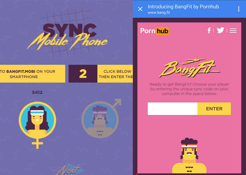Click the www.bang.fit URL text
246x175 pixels.
(x=158, y=13)
